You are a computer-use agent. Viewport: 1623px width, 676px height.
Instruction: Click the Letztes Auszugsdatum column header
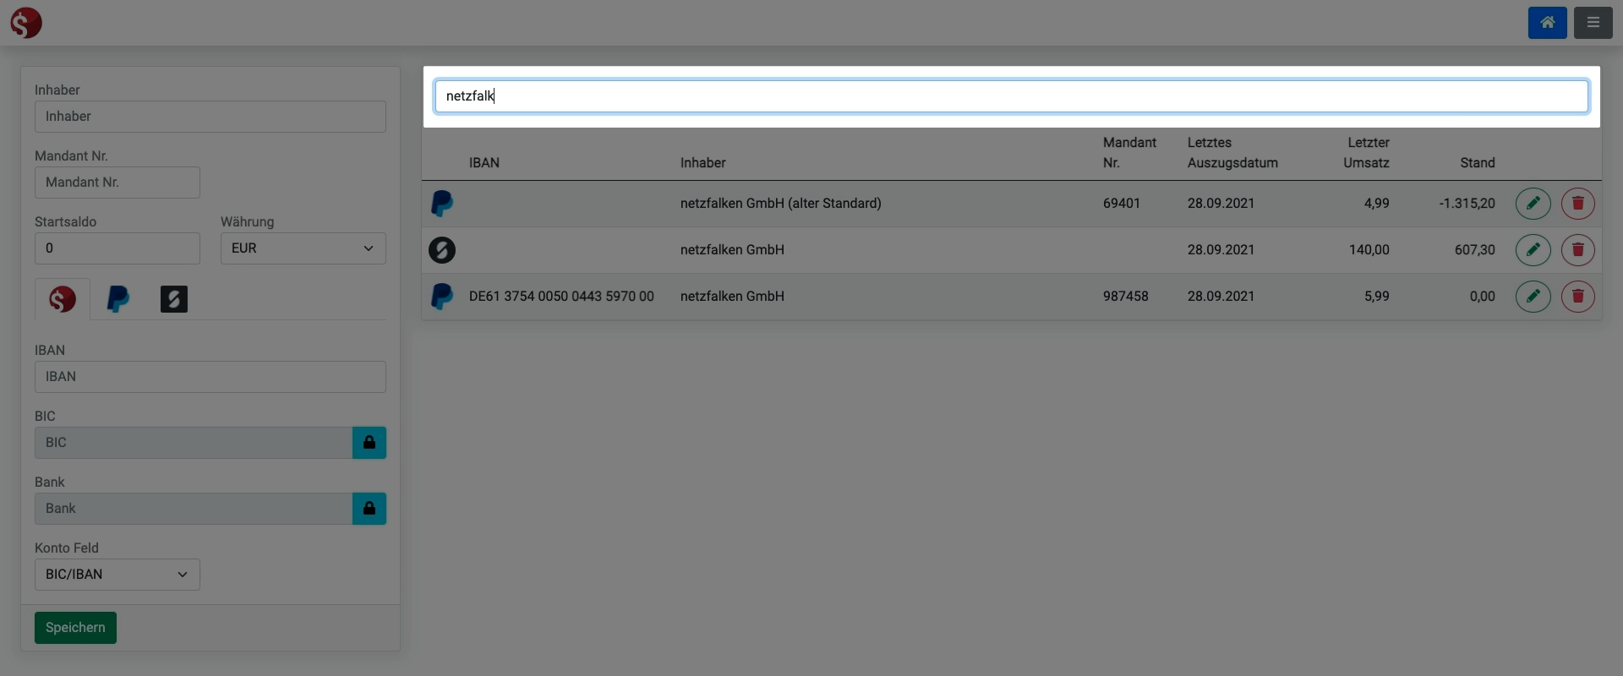[1232, 153]
